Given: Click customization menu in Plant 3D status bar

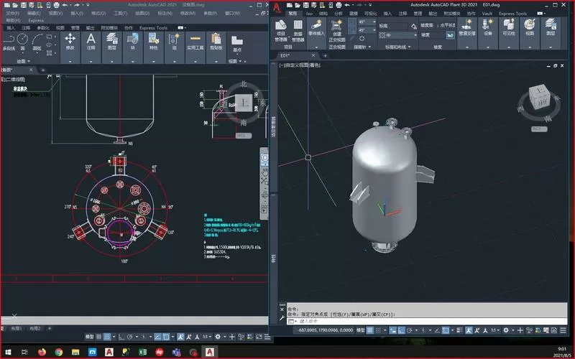Looking at the screenshot, I should (563, 330).
